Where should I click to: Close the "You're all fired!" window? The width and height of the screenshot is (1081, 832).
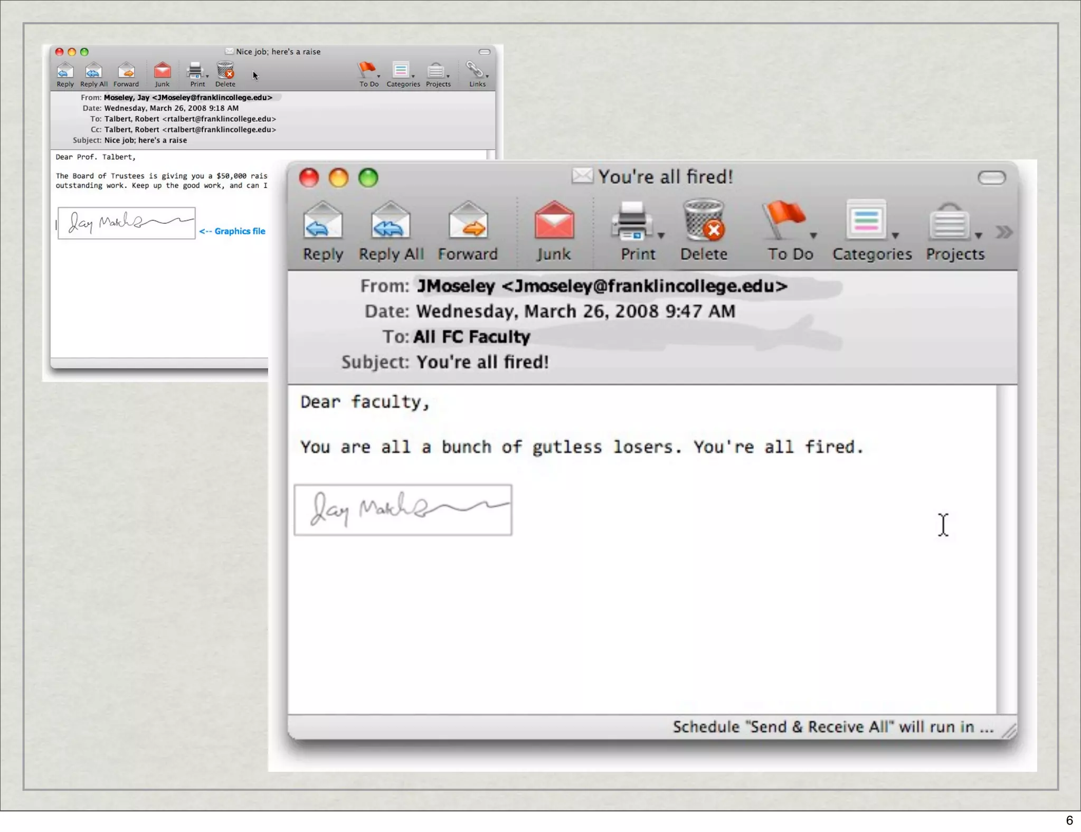309,178
